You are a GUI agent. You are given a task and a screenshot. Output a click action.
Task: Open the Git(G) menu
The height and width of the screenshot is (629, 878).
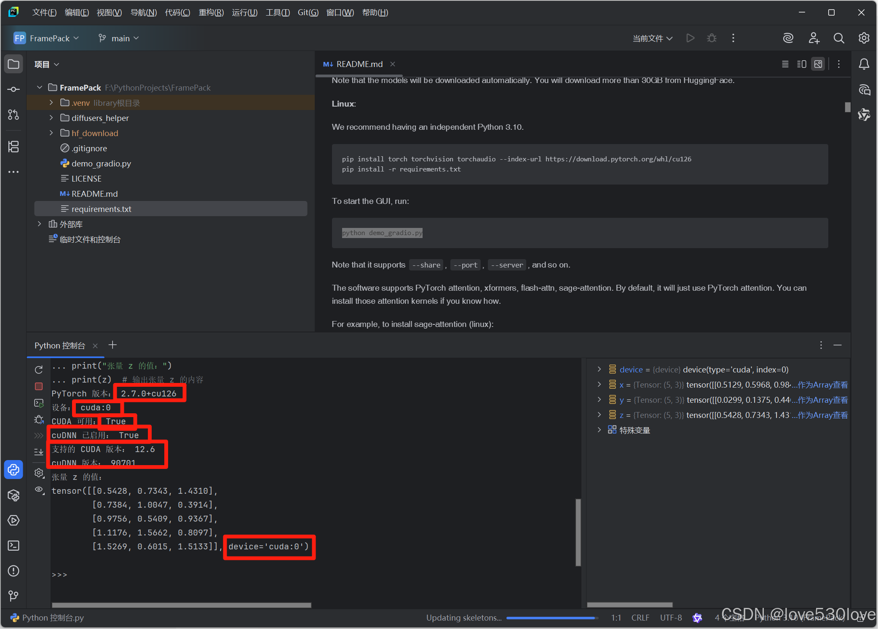pos(308,13)
